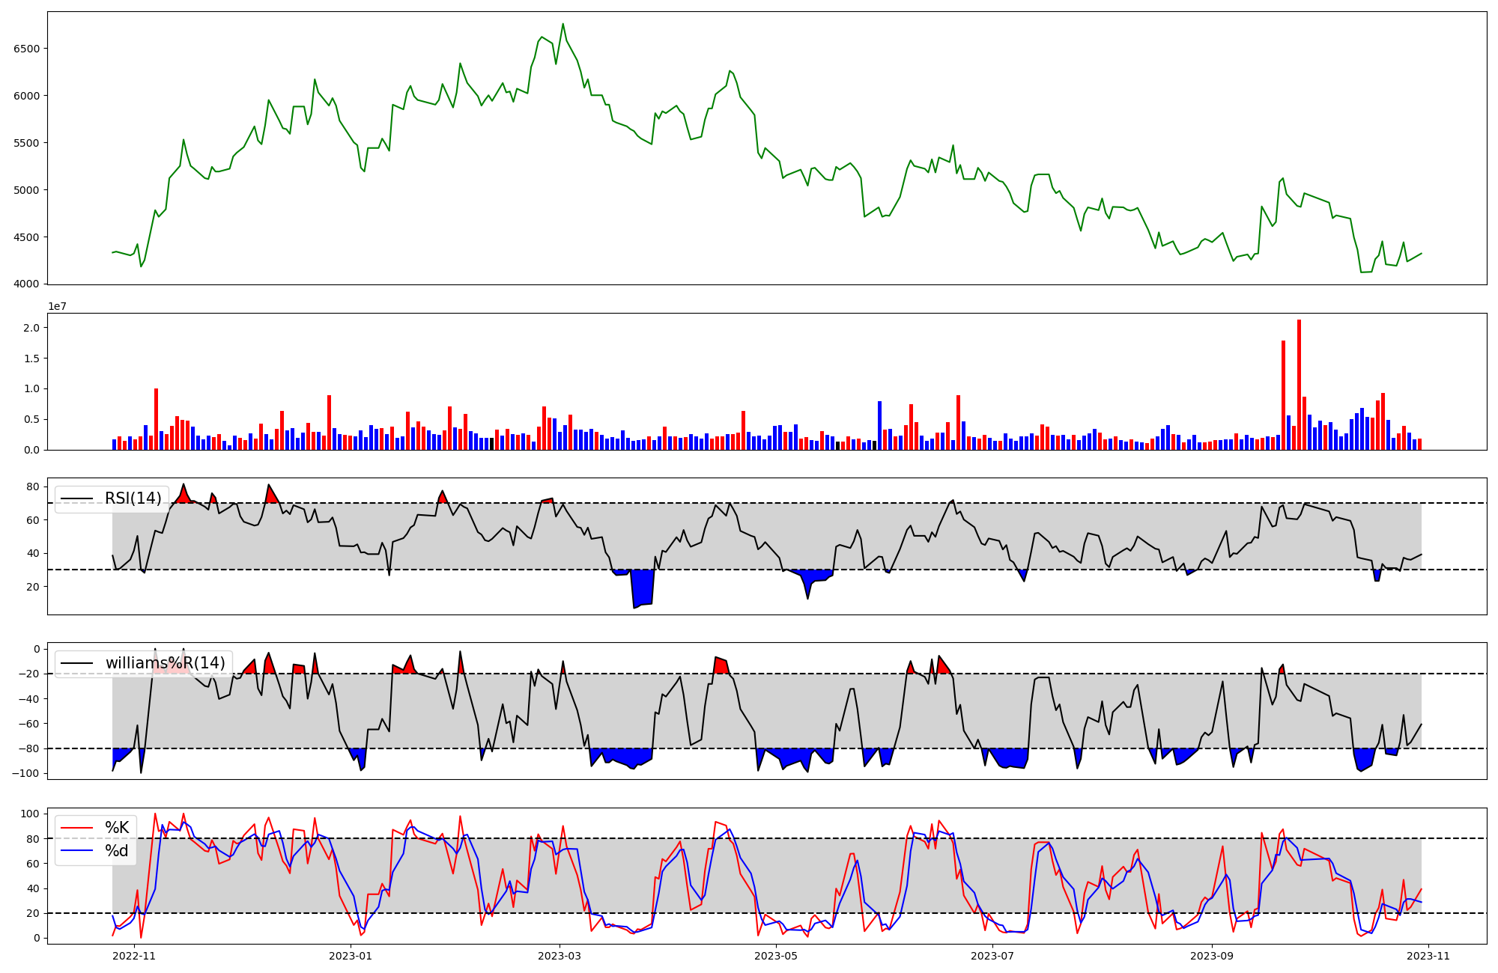Click the 2.0 tick on the volume axis
Image resolution: width=1498 pixels, height=973 pixels.
tap(33, 328)
